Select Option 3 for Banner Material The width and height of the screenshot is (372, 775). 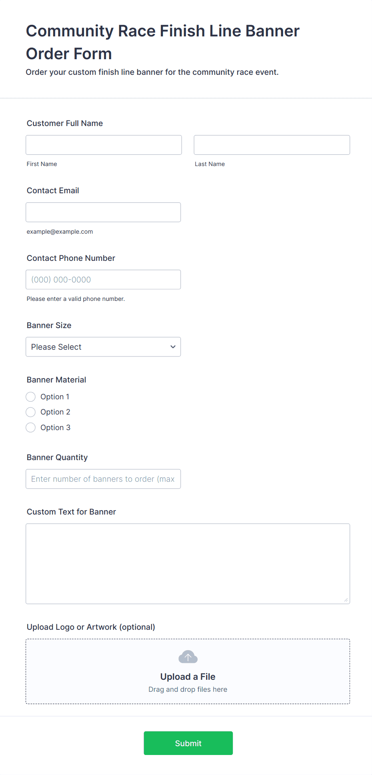pos(30,427)
